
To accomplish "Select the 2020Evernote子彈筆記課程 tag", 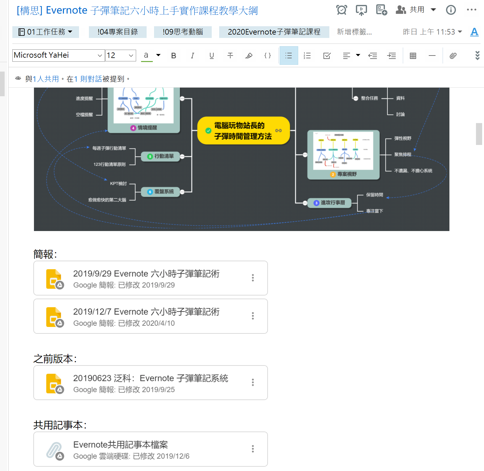I will pyautogui.click(x=274, y=32).
